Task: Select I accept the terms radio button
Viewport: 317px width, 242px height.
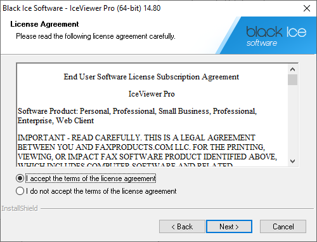Action: pyautogui.click(x=20, y=178)
